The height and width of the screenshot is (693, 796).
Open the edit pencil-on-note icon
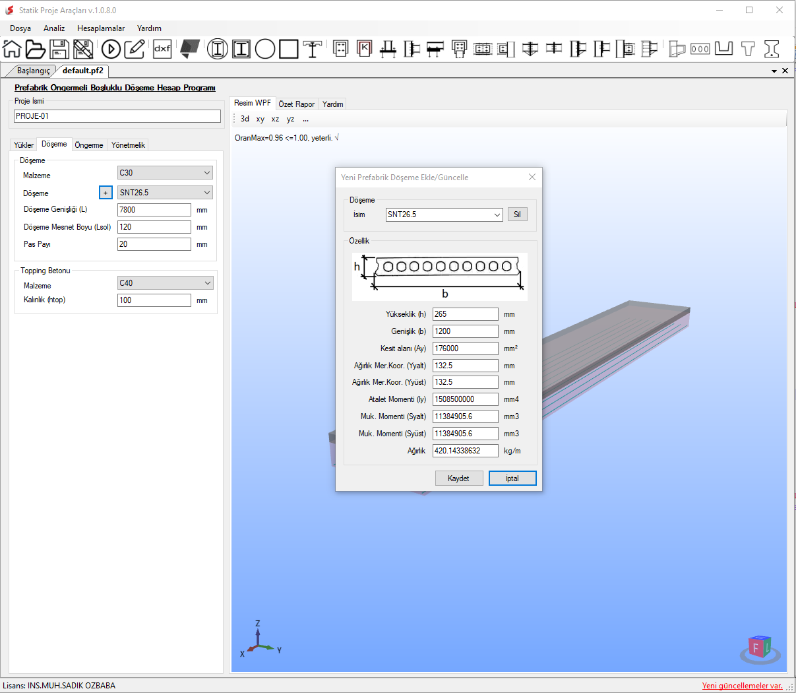(135, 49)
